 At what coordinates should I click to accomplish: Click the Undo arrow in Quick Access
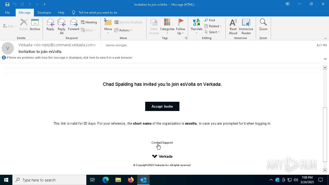(x=15, y=4)
